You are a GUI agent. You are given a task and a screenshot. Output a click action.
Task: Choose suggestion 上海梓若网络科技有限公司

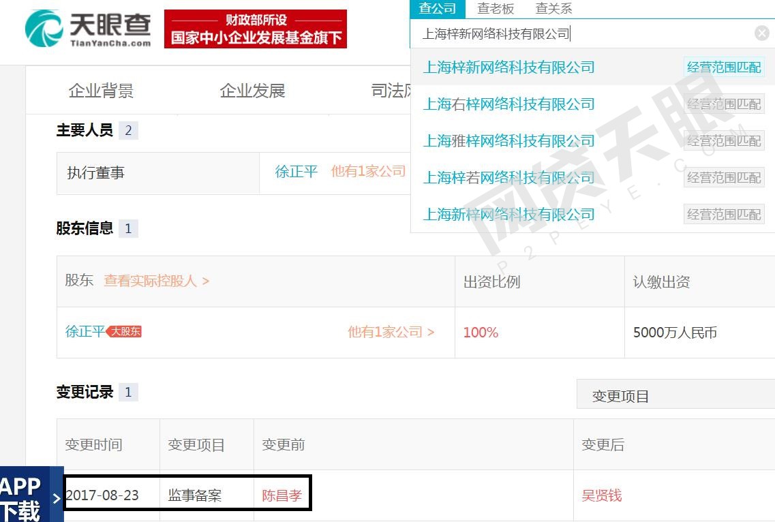point(508,177)
